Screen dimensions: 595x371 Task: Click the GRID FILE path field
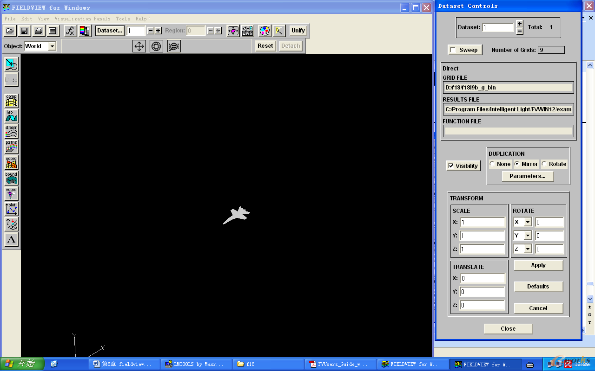point(508,87)
